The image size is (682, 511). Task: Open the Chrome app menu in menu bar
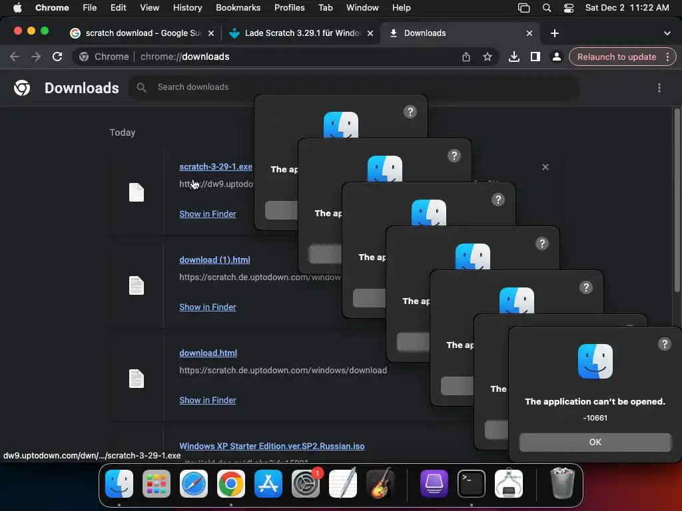[52, 8]
